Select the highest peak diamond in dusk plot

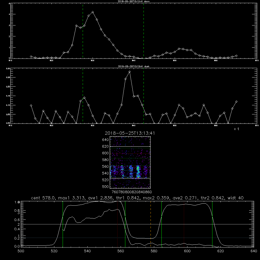click(130, 72)
